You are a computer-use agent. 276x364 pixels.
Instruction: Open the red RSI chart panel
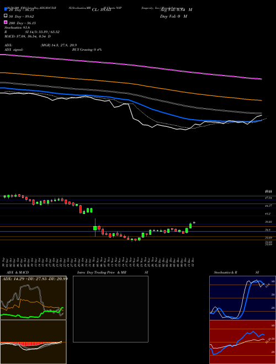point(242,342)
